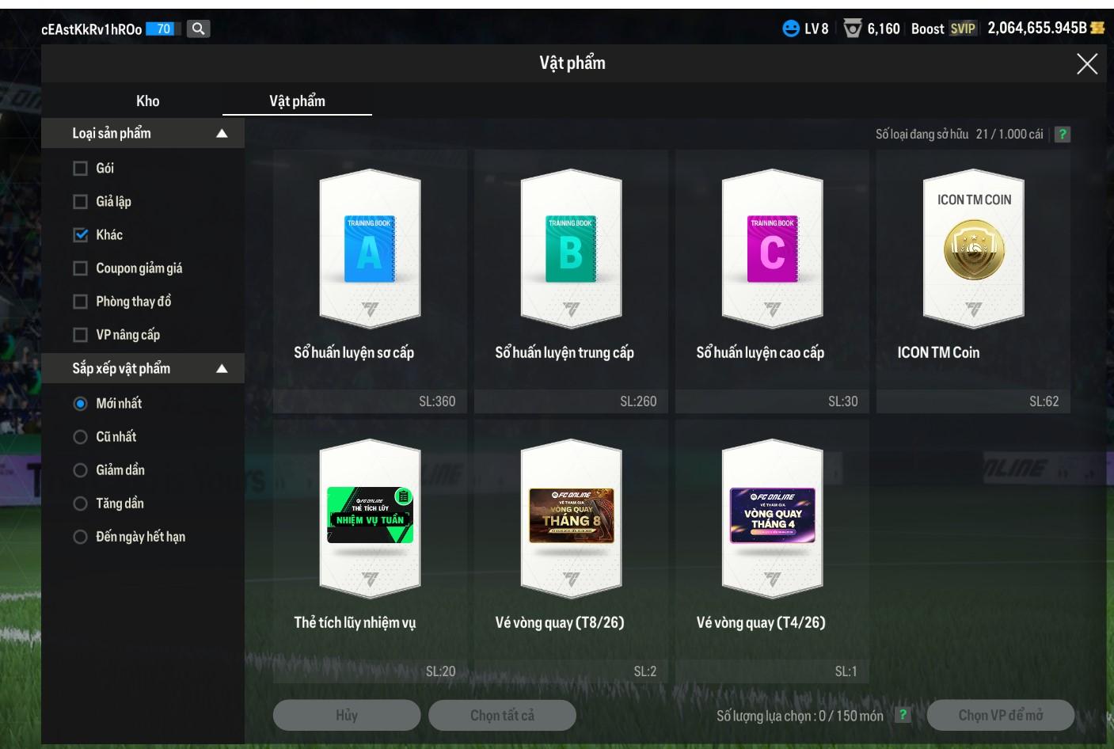The height and width of the screenshot is (749, 1114).
Task: Select the Training Book B item
Action: coord(571,249)
